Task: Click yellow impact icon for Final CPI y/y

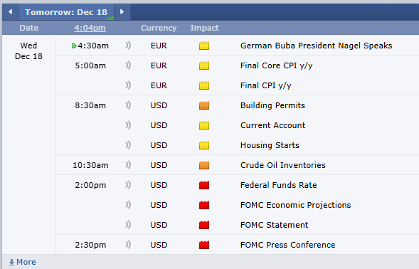Action: click(x=204, y=85)
